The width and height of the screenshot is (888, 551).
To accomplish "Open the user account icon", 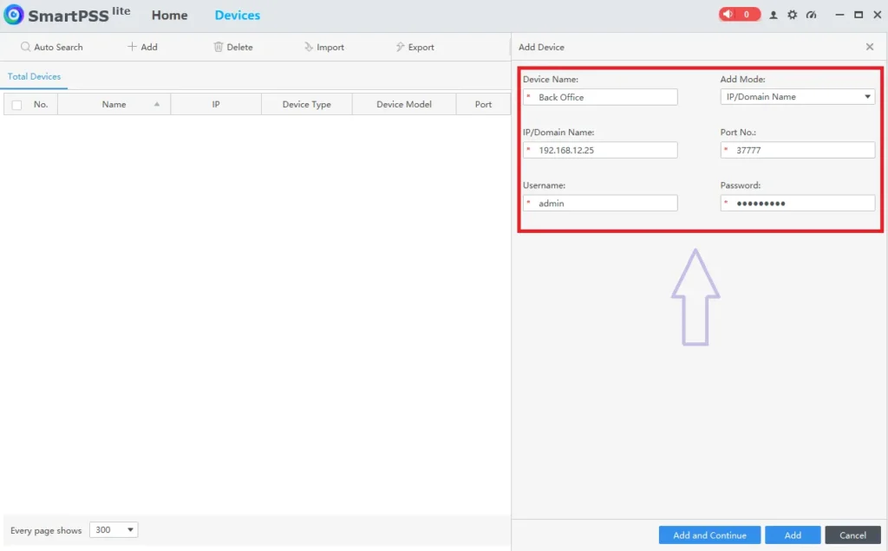I will [773, 15].
